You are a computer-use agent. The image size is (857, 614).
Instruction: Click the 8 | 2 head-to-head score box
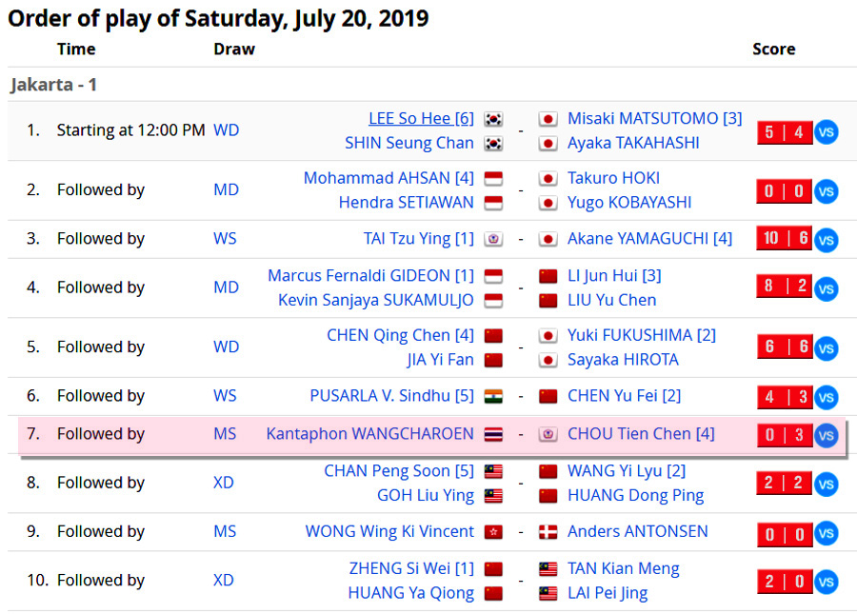(x=785, y=287)
